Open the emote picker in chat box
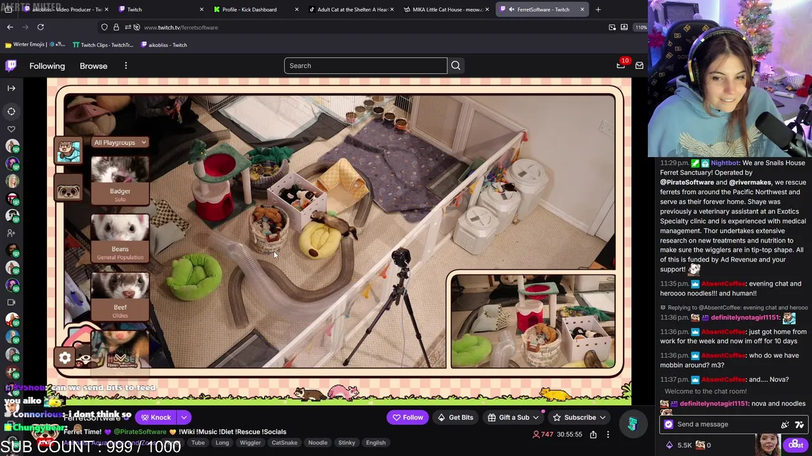 coord(799,424)
